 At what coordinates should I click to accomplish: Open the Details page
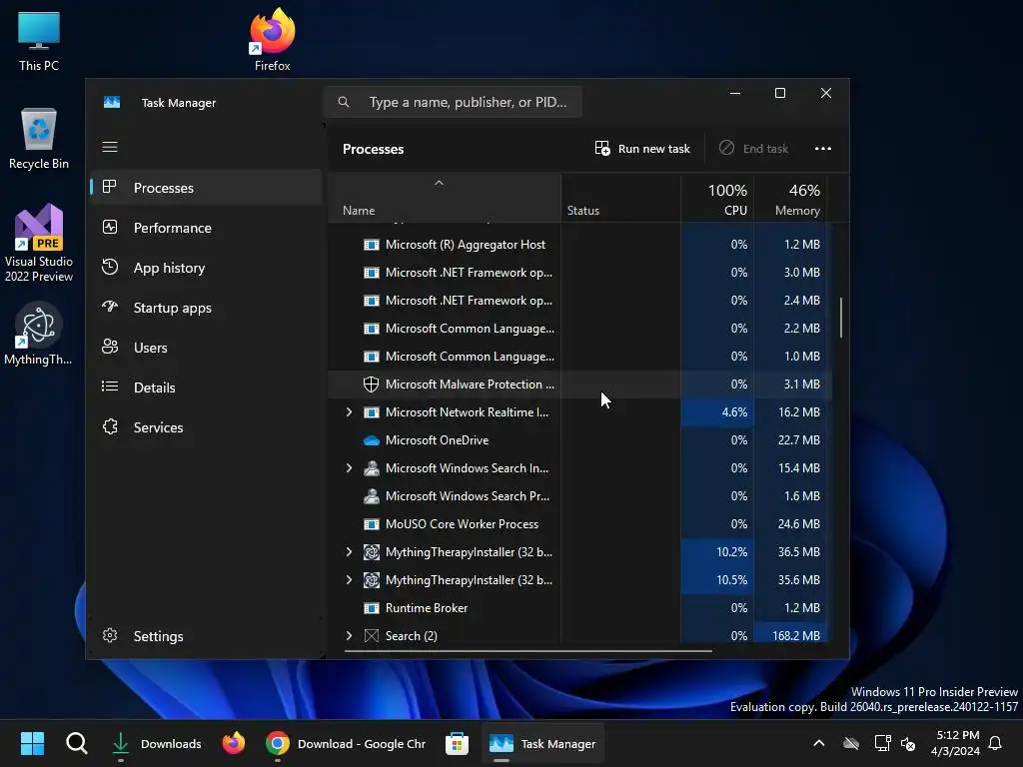click(x=206, y=387)
